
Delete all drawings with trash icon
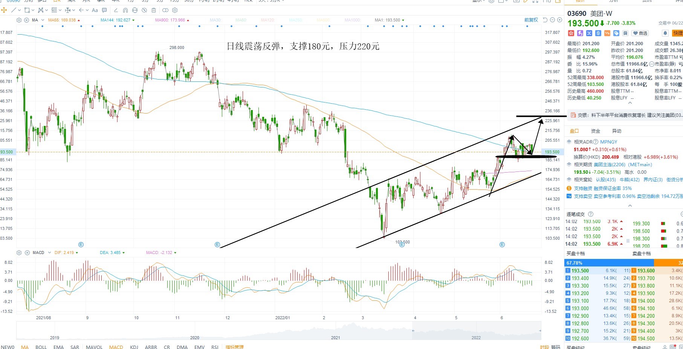(x=154, y=10)
